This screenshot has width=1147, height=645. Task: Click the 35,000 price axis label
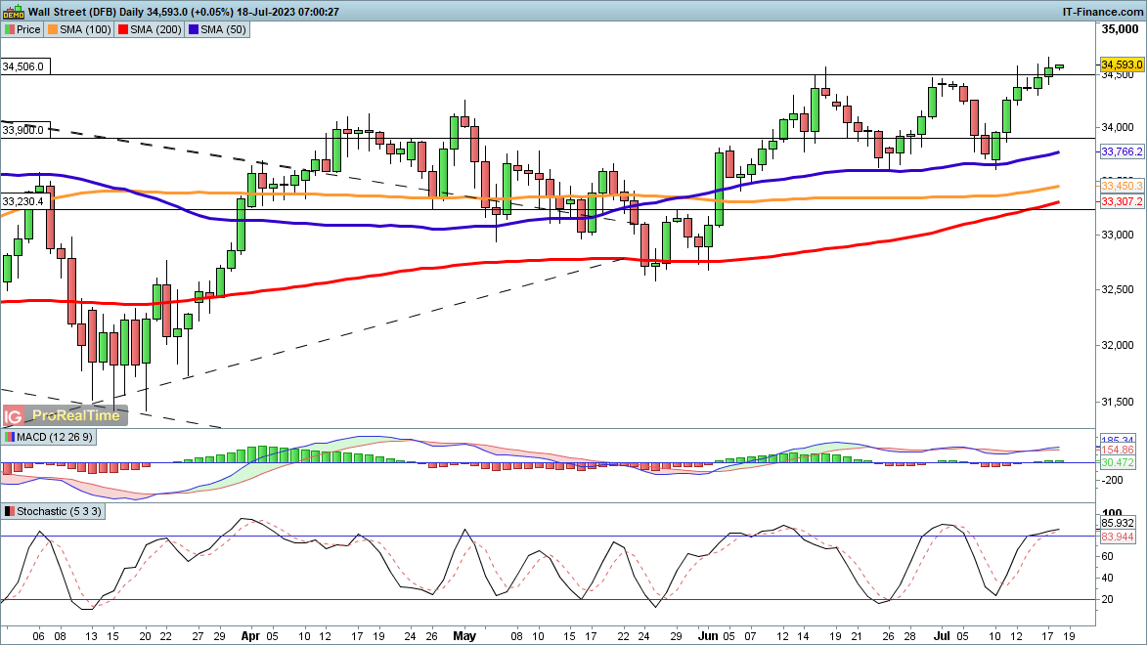pos(1120,29)
